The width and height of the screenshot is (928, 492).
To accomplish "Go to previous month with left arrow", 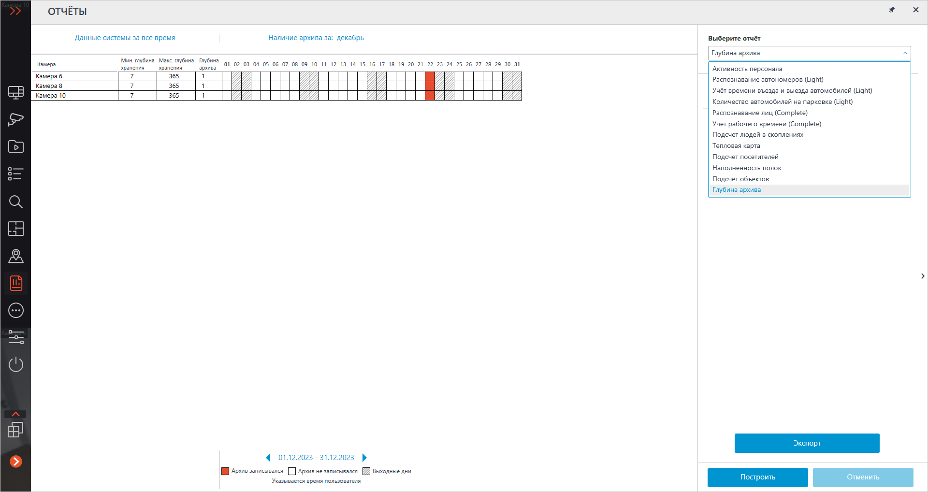I will pos(268,458).
